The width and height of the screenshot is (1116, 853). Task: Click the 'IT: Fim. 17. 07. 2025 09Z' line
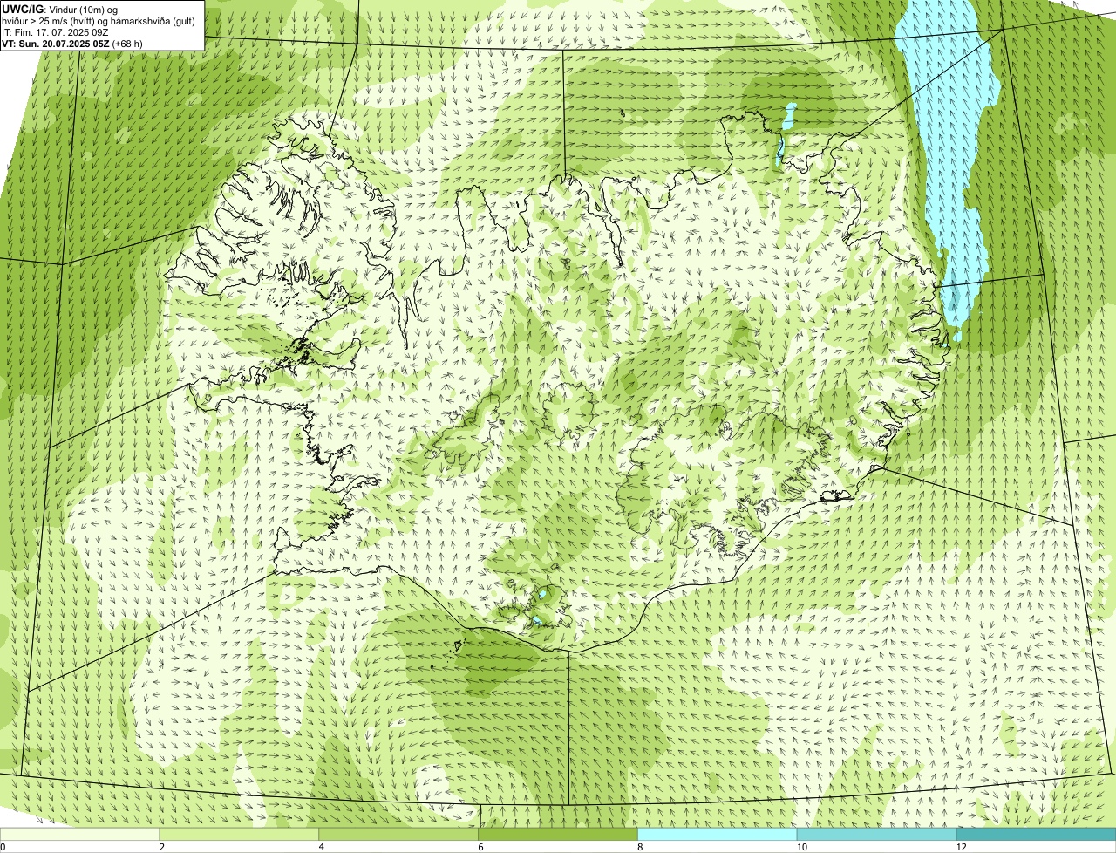point(55,31)
